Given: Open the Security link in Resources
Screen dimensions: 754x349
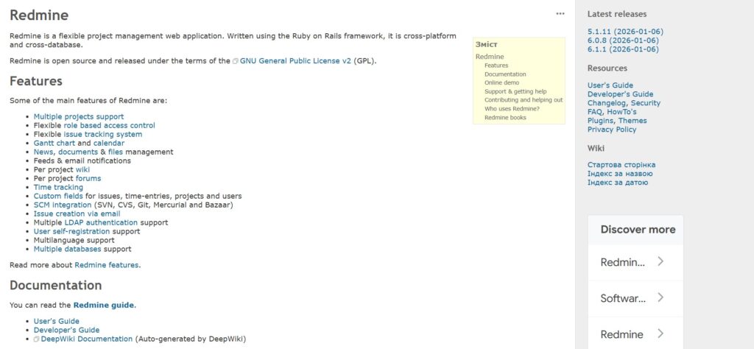Looking at the screenshot, I should pos(646,103).
